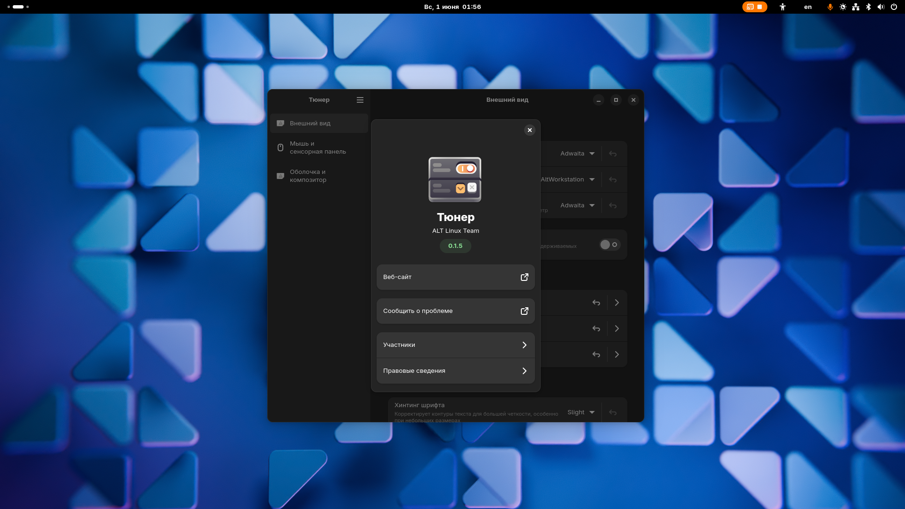Maximize the Тюнер window

click(x=616, y=100)
